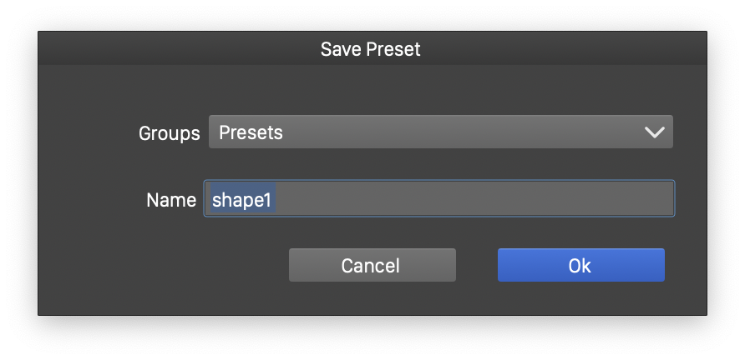The height and width of the screenshot is (360, 745).
Task: Click the word Presets in the dropdown
Action: (251, 132)
